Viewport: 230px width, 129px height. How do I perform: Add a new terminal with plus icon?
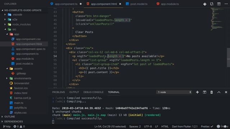pyautogui.click(x=197, y=92)
